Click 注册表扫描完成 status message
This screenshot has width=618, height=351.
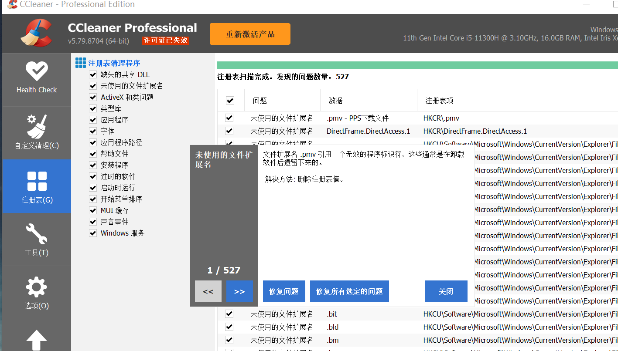283,77
